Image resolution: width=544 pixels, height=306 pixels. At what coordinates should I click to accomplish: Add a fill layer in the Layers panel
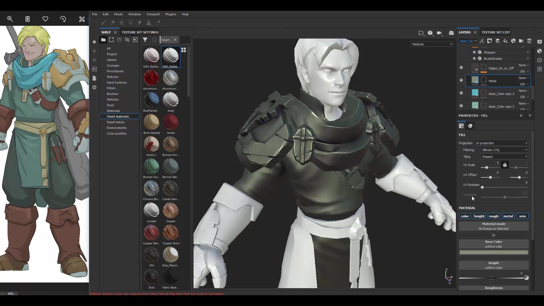coord(505,41)
